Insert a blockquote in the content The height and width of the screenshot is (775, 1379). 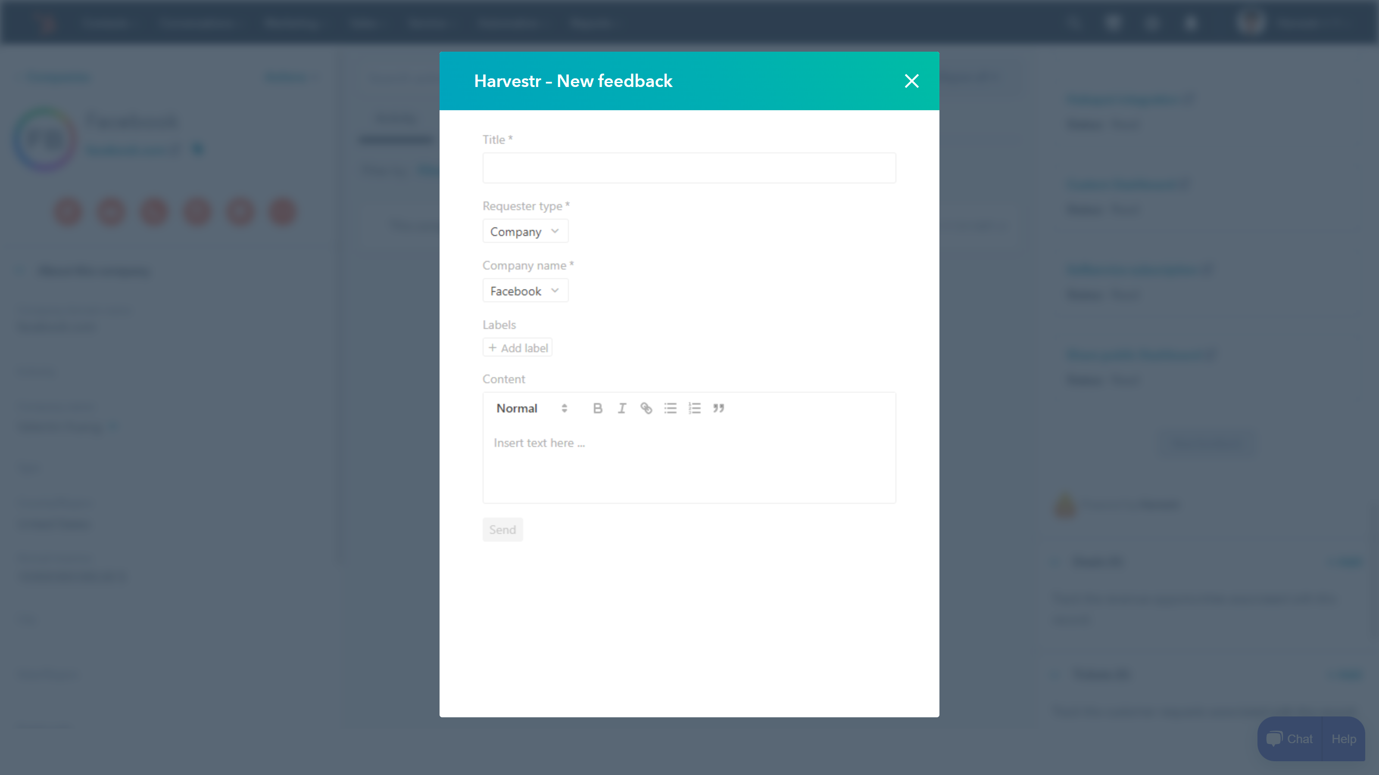point(718,408)
